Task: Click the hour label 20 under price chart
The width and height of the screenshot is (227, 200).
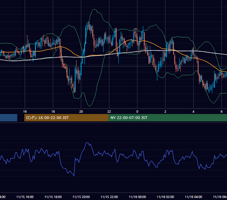Action: 81,111
